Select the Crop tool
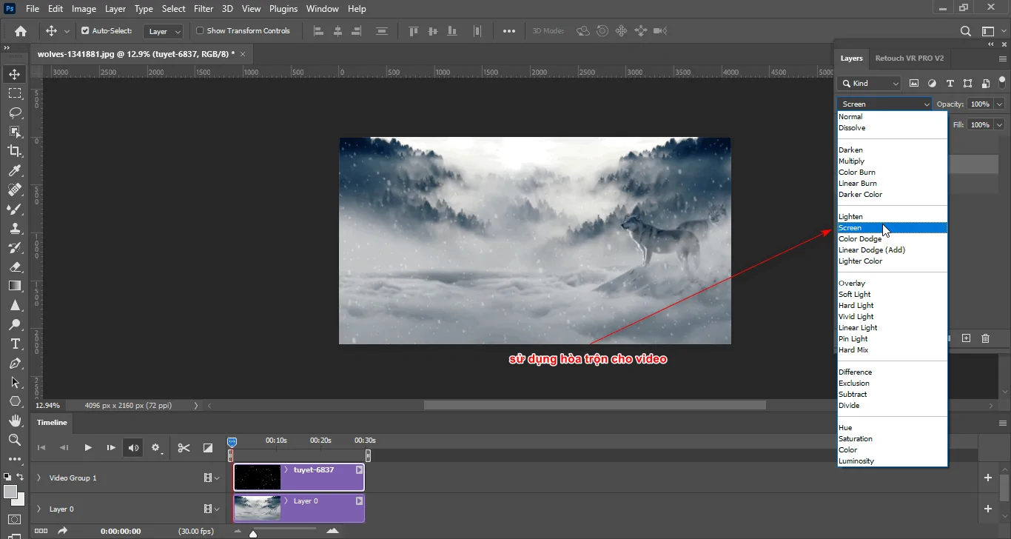The image size is (1011, 539). [15, 151]
